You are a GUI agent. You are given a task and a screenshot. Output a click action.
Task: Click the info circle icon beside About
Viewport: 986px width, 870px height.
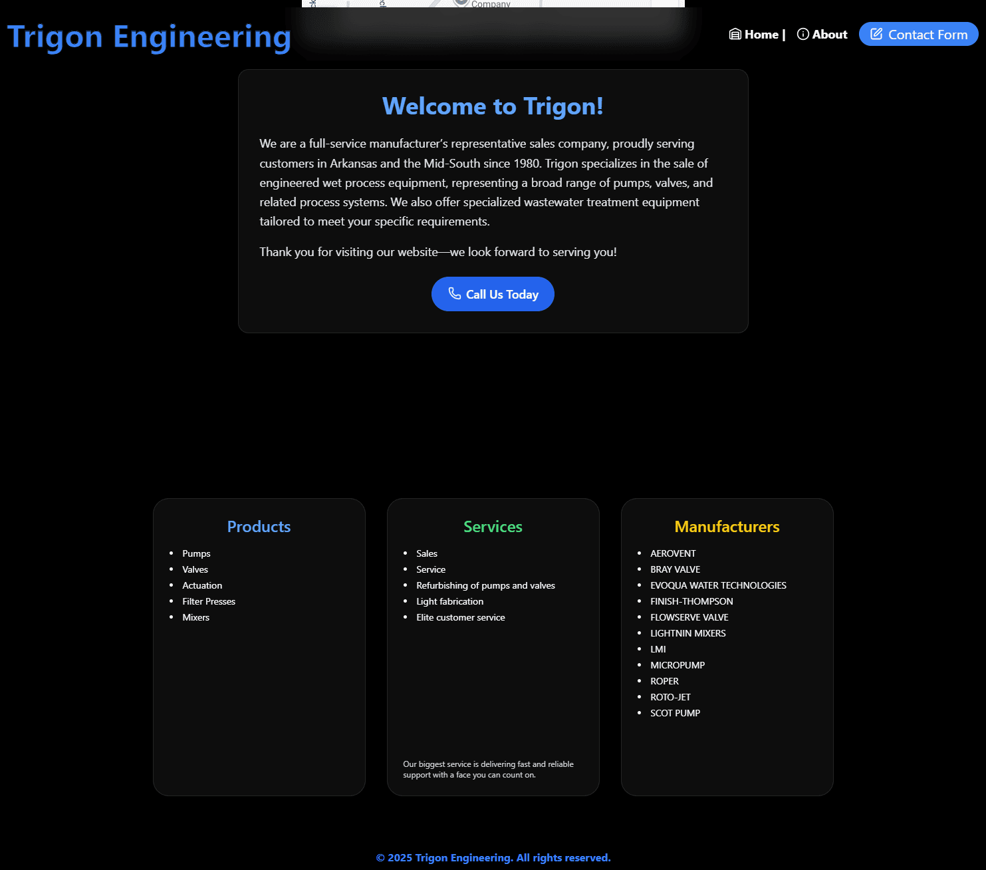coord(802,35)
